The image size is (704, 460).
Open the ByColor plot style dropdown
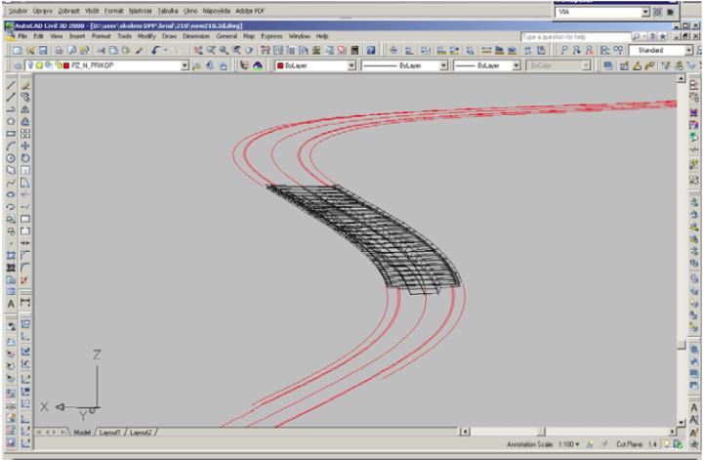586,65
